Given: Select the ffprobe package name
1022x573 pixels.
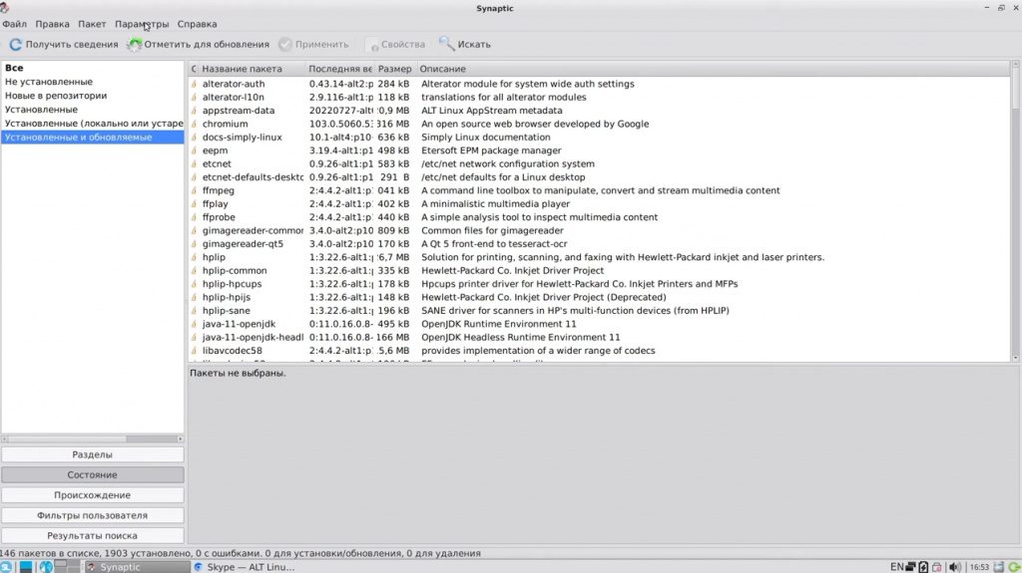Looking at the screenshot, I should 219,217.
